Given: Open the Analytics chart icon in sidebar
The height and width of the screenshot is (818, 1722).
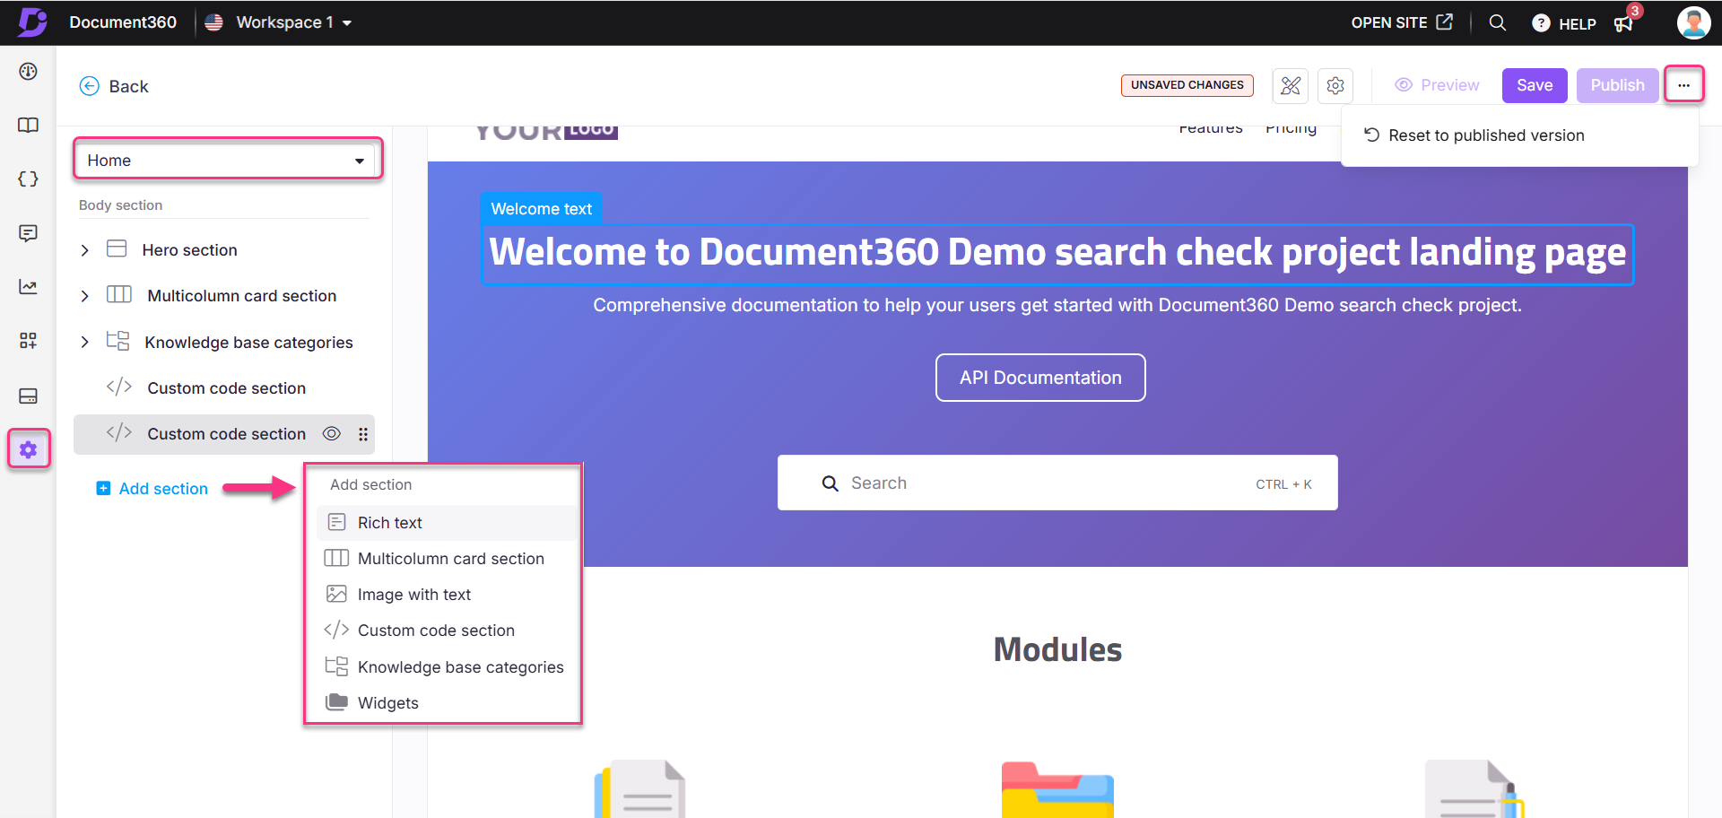Looking at the screenshot, I should (28, 287).
